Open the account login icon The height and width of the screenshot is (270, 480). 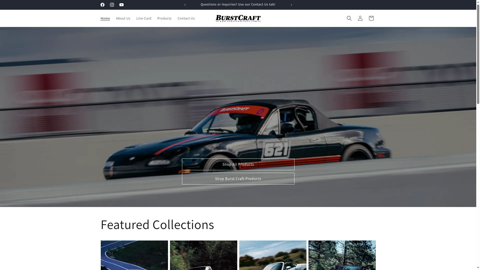coord(360,18)
